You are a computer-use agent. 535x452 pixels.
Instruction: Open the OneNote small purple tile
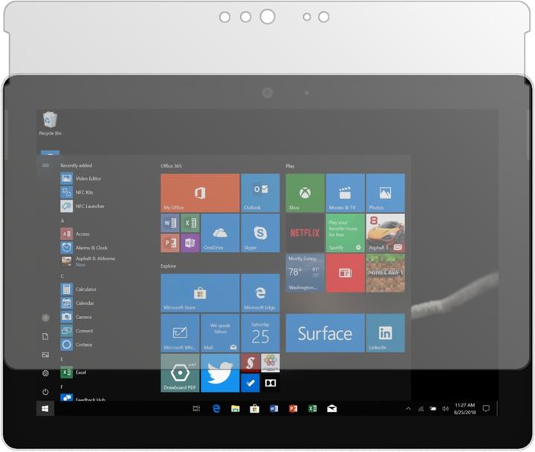point(190,243)
